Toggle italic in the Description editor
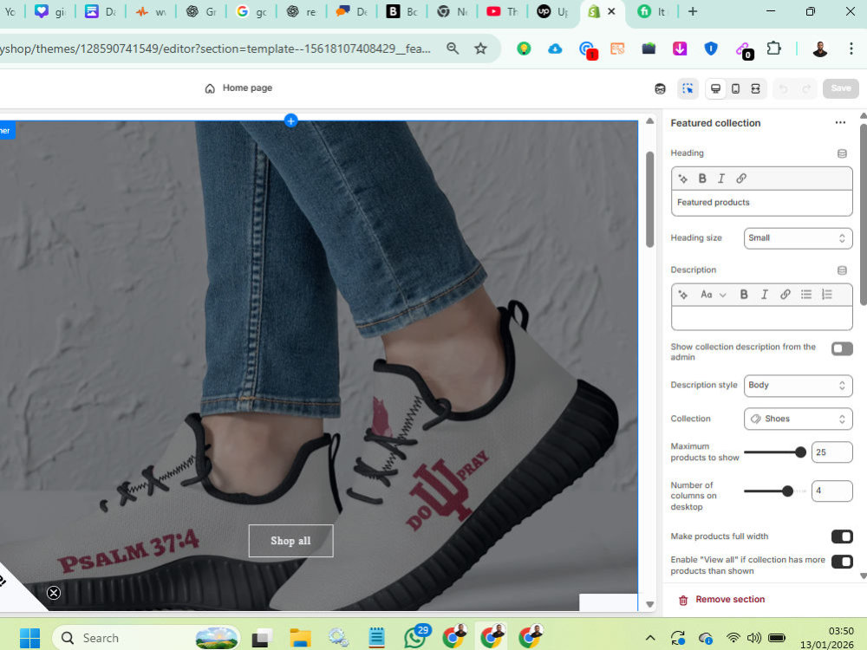 [x=764, y=295]
